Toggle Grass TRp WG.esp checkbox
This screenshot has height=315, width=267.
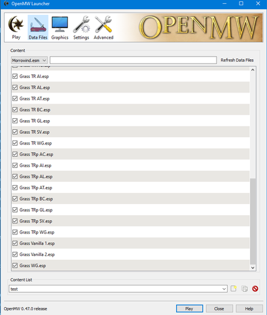[15, 232]
